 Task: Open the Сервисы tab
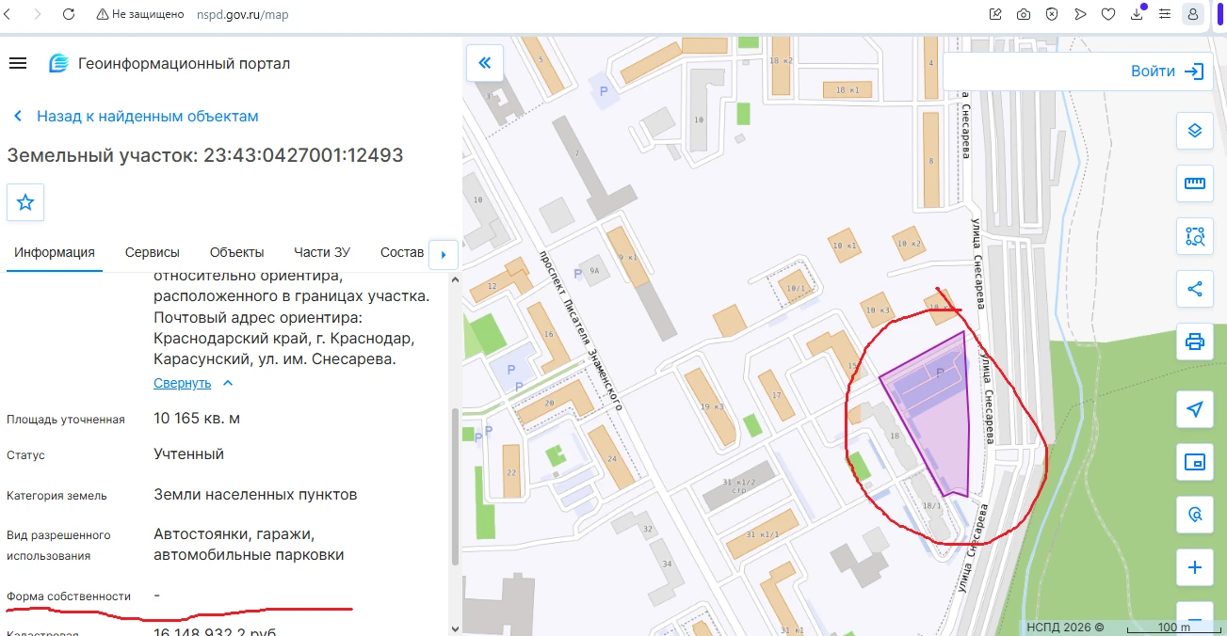(x=153, y=252)
